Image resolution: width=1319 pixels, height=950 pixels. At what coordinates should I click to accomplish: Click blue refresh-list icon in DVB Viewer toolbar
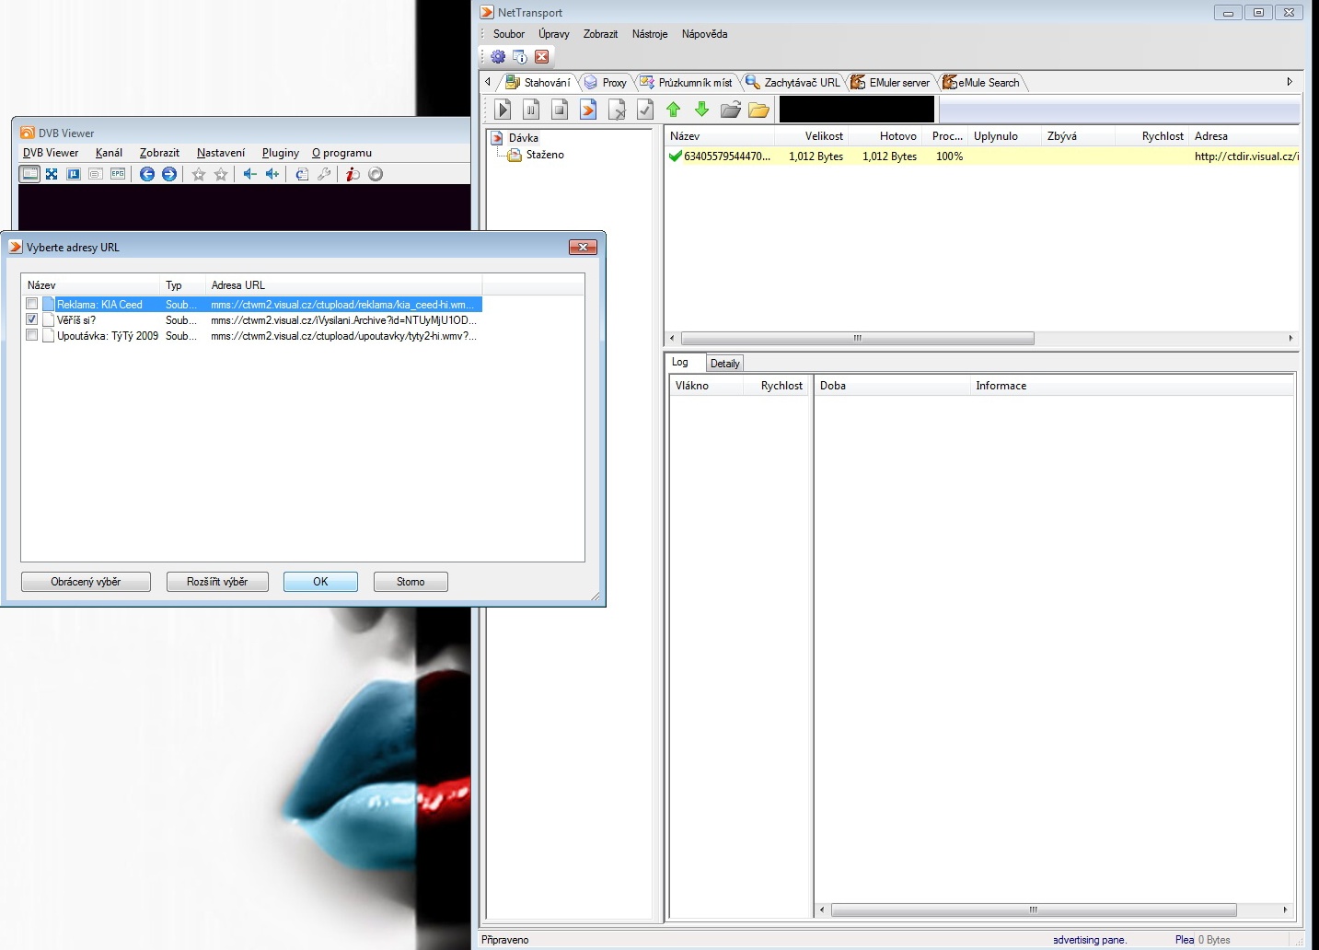(x=302, y=174)
